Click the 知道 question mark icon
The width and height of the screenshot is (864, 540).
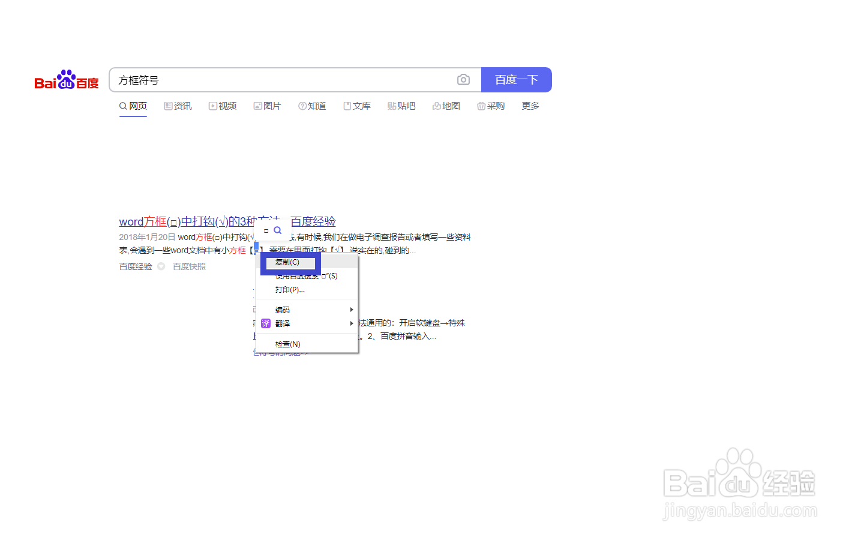tap(302, 106)
